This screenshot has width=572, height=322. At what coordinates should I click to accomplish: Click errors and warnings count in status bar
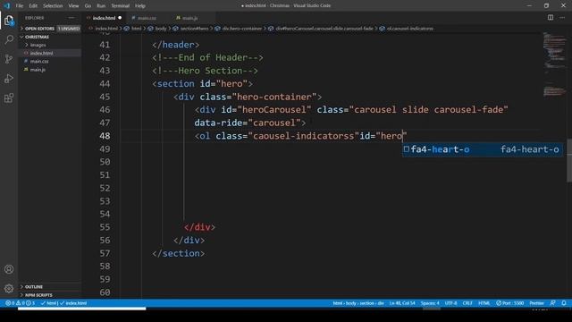coord(20,303)
